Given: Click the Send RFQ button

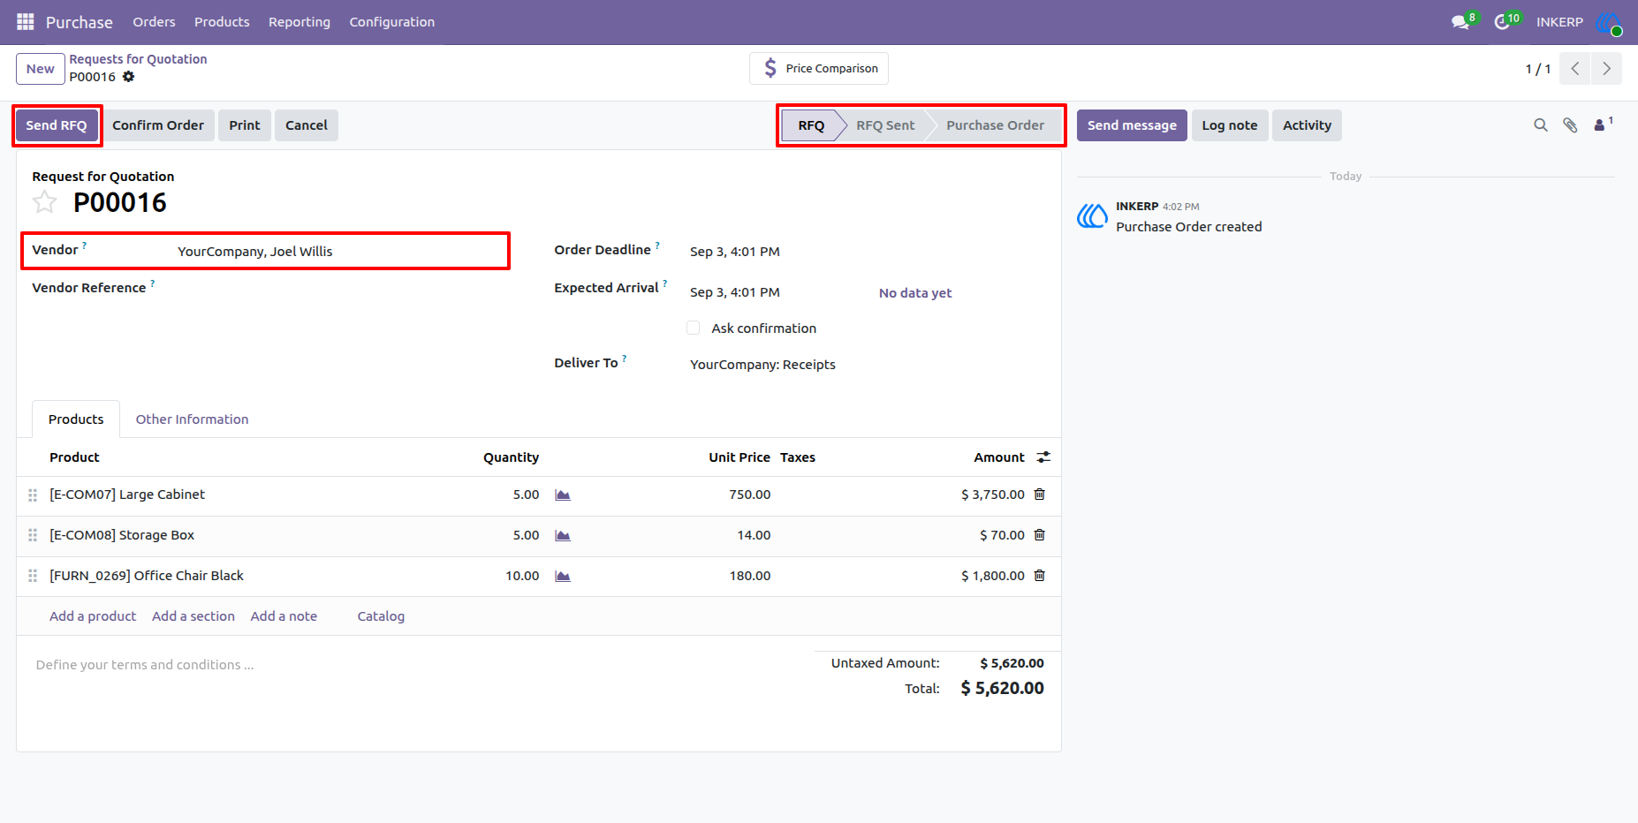Looking at the screenshot, I should tap(57, 125).
